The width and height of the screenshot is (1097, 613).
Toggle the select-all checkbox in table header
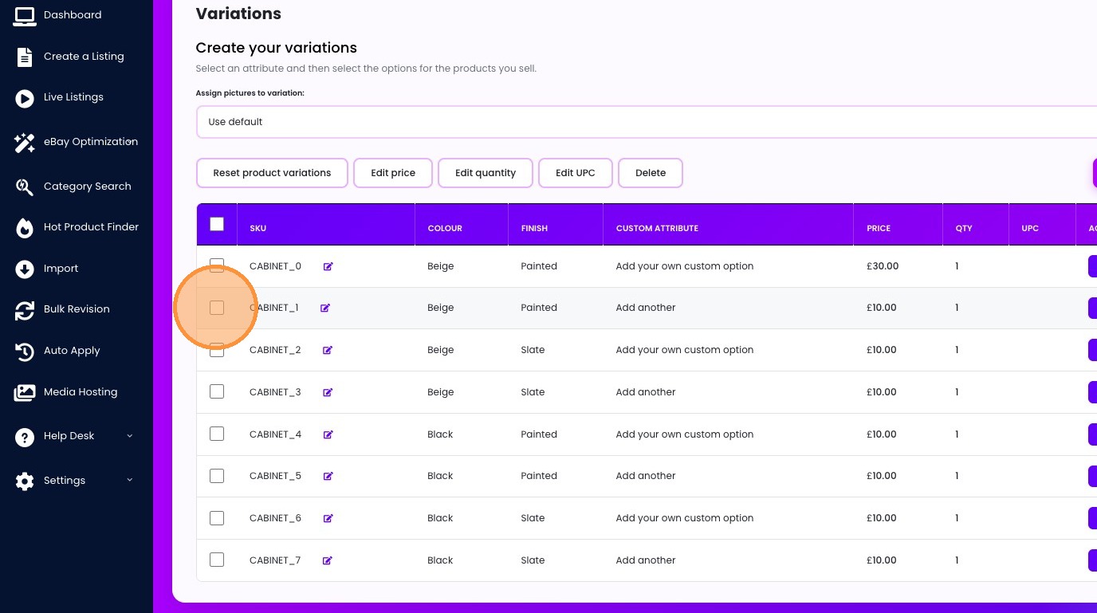point(217,225)
